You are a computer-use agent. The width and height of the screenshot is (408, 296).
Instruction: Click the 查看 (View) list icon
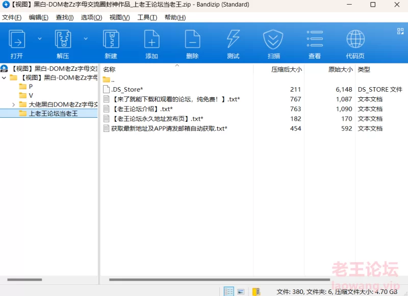click(x=315, y=39)
